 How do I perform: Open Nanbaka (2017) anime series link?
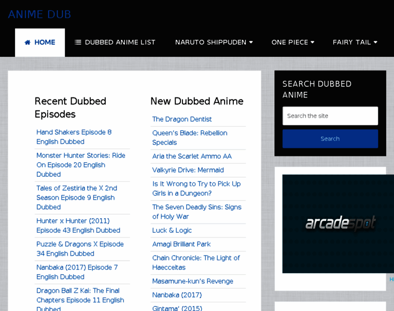coord(177,295)
